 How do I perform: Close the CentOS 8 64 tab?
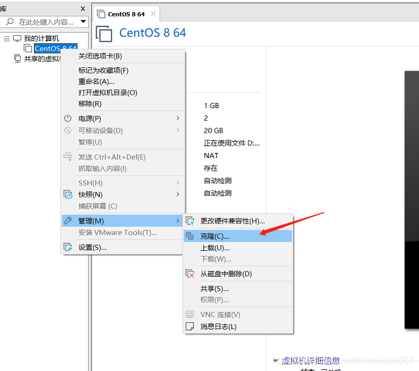tap(153, 14)
